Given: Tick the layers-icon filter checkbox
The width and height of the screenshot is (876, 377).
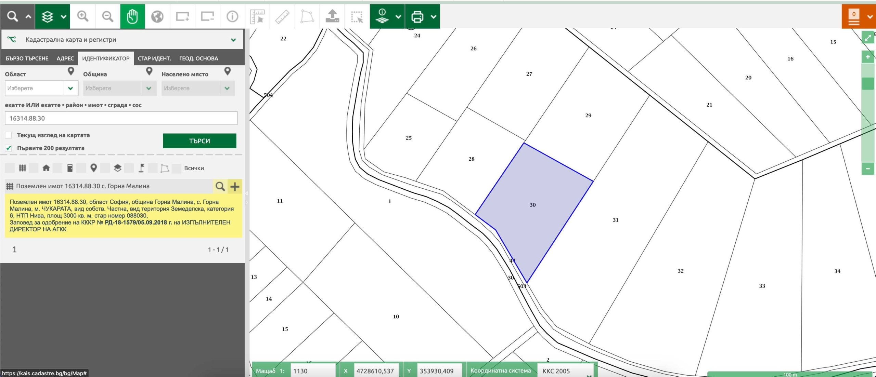Looking at the screenshot, I should (105, 168).
